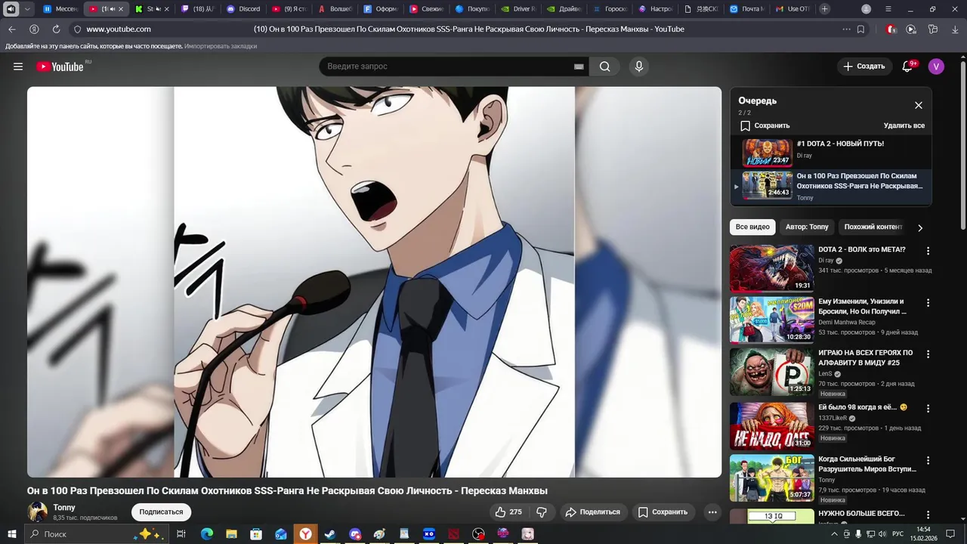Open Microsoft Edge from the taskbar
Screen dimensions: 967x544
click(x=206, y=534)
